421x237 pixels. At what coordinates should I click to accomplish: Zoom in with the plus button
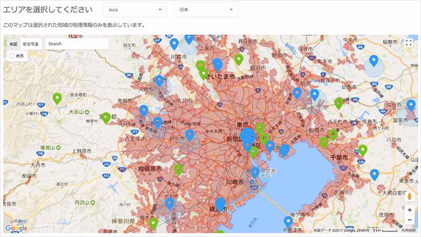click(x=410, y=210)
